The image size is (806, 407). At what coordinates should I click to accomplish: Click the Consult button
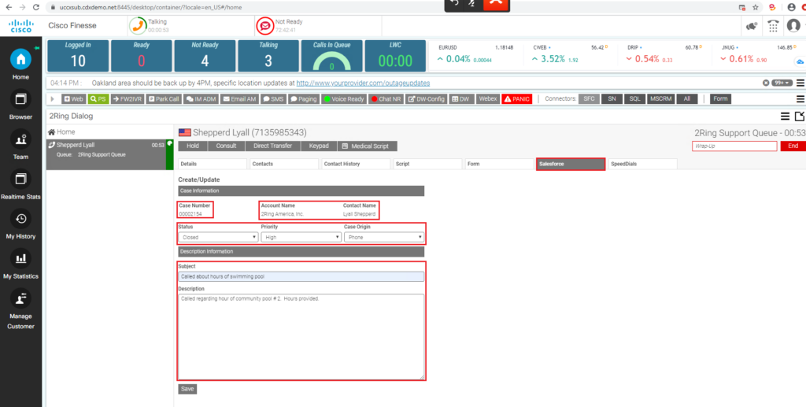pos(226,146)
